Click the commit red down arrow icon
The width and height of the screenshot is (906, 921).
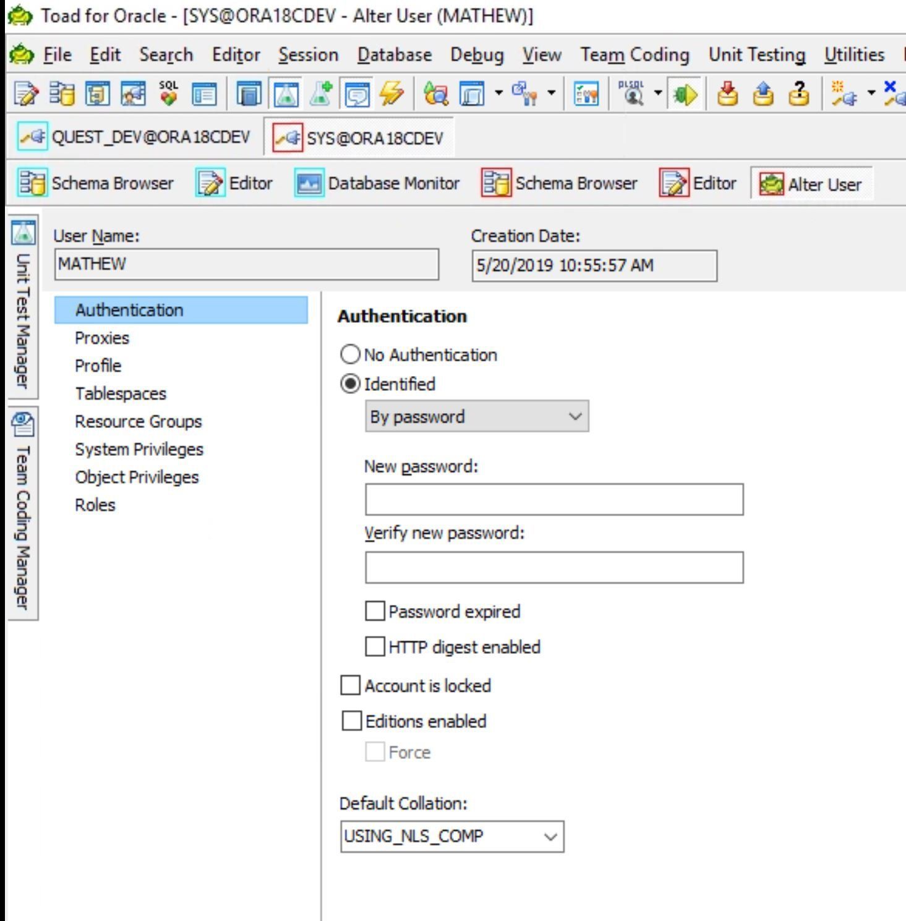point(728,94)
